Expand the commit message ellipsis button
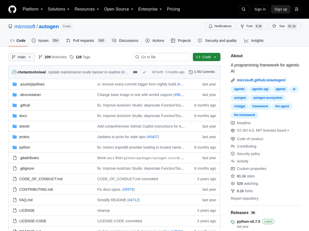This screenshot has height=231, width=309. (x=135, y=72)
